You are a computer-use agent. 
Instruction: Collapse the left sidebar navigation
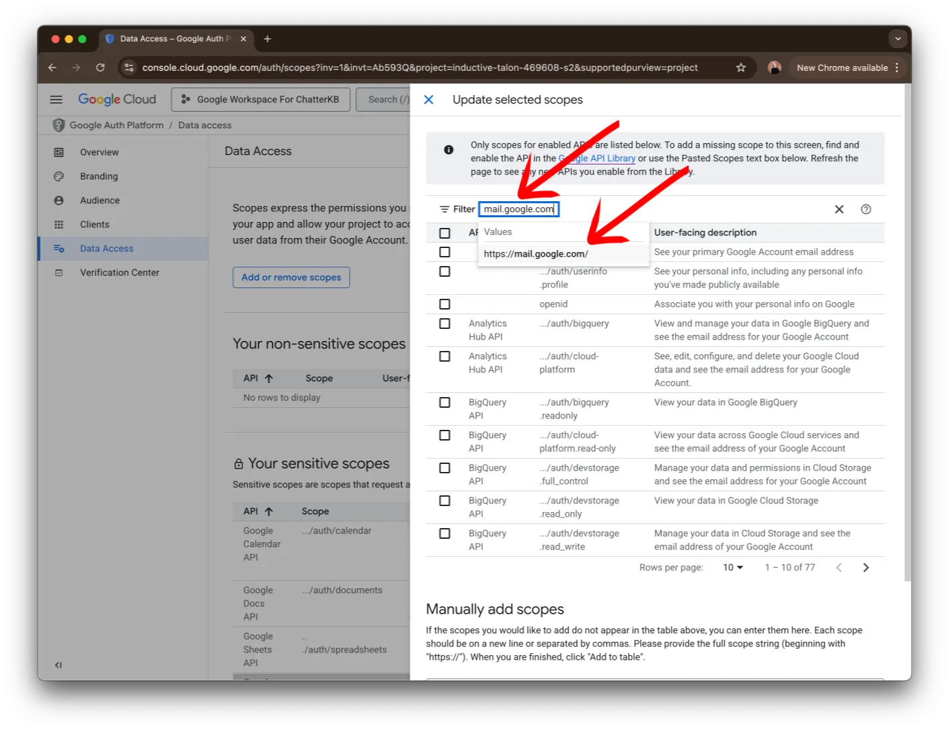coord(58,665)
